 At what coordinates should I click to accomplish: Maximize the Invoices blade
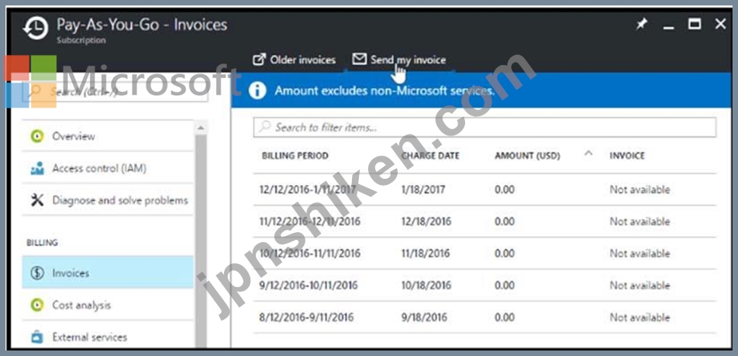pos(695,25)
